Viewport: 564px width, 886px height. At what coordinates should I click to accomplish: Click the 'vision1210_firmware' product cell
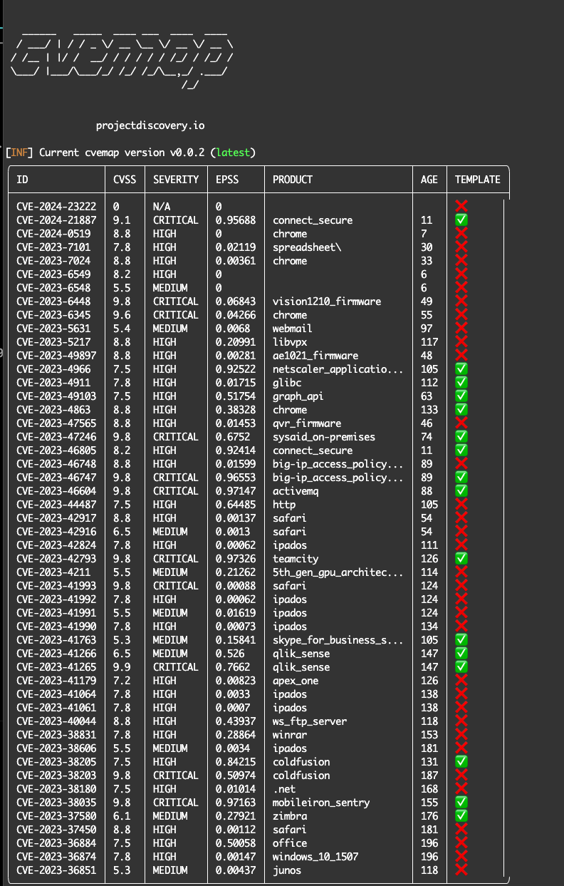click(x=327, y=302)
